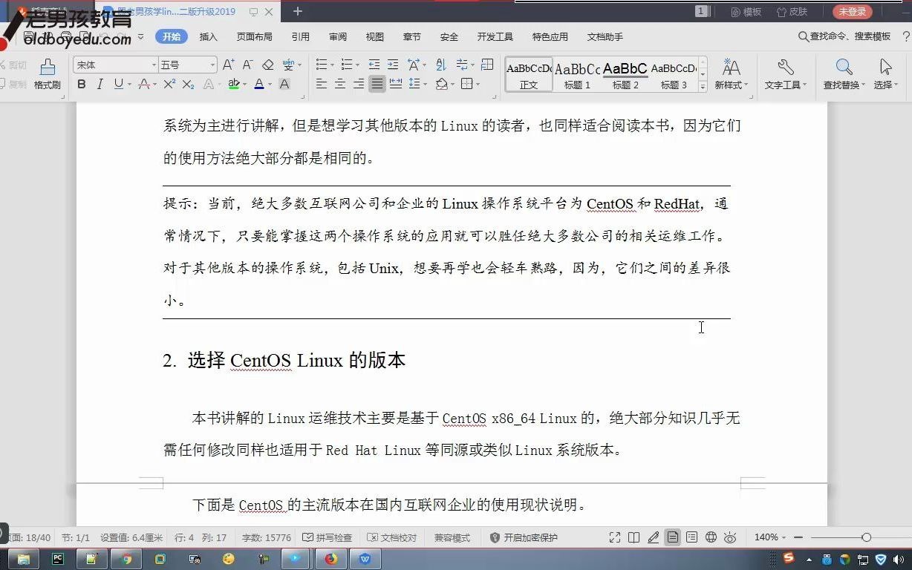
Task: Align paragraph to the left
Action: [x=321, y=84]
